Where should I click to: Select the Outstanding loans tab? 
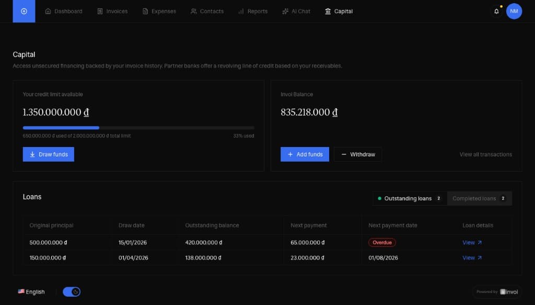click(410, 198)
